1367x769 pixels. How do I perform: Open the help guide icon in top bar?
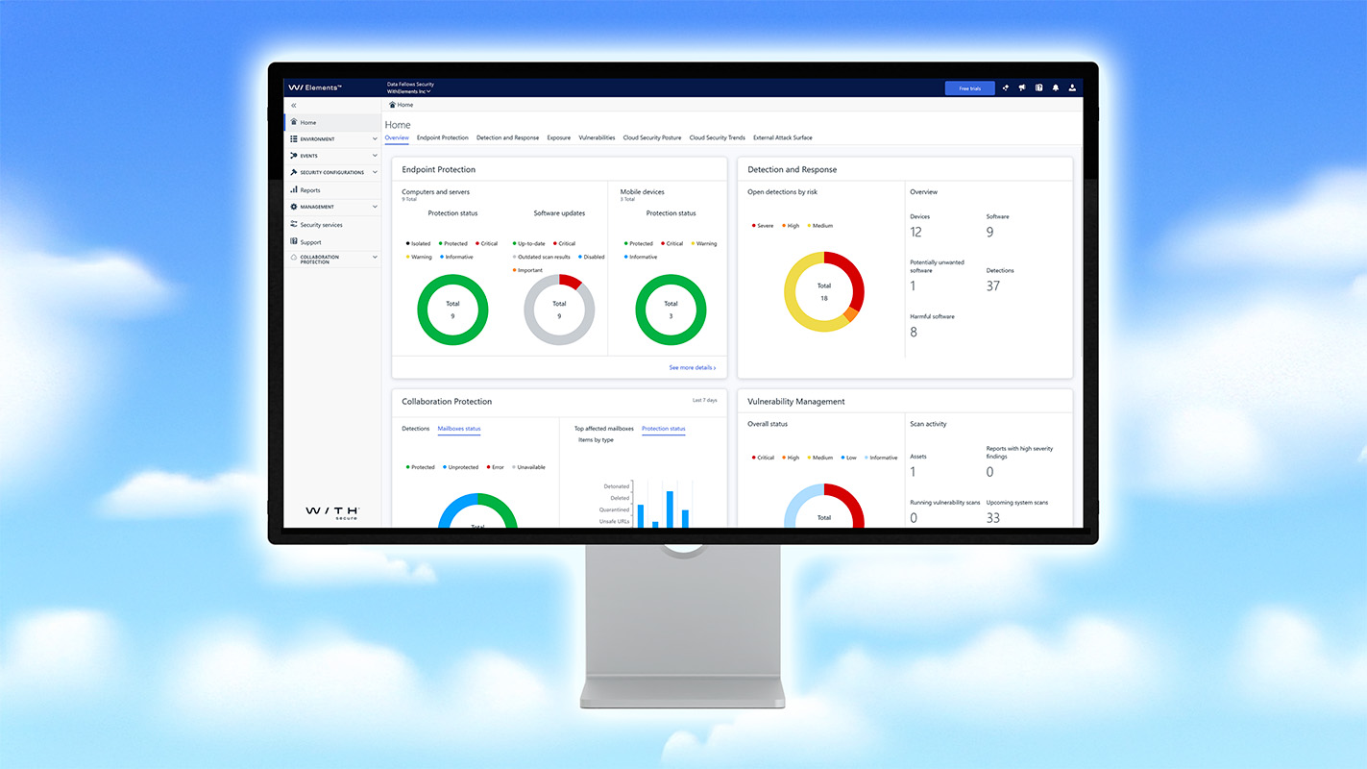click(1038, 87)
